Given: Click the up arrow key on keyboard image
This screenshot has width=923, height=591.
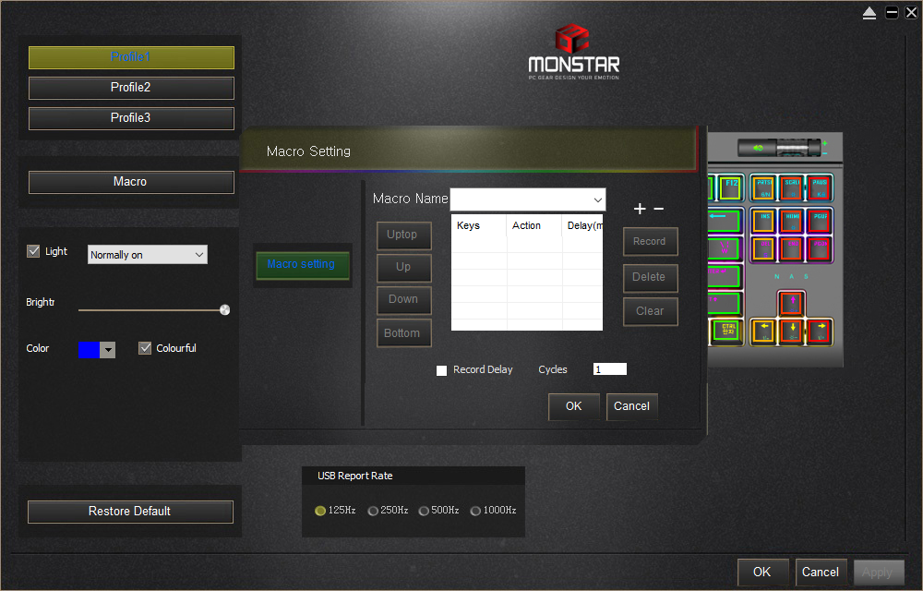Looking at the screenshot, I should tap(792, 303).
